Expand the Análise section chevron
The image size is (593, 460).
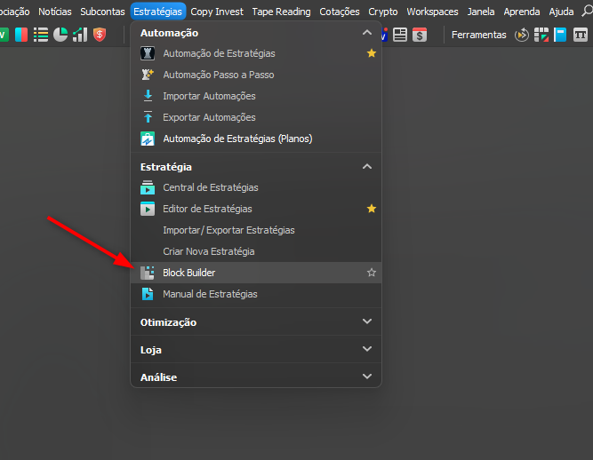[x=367, y=377]
